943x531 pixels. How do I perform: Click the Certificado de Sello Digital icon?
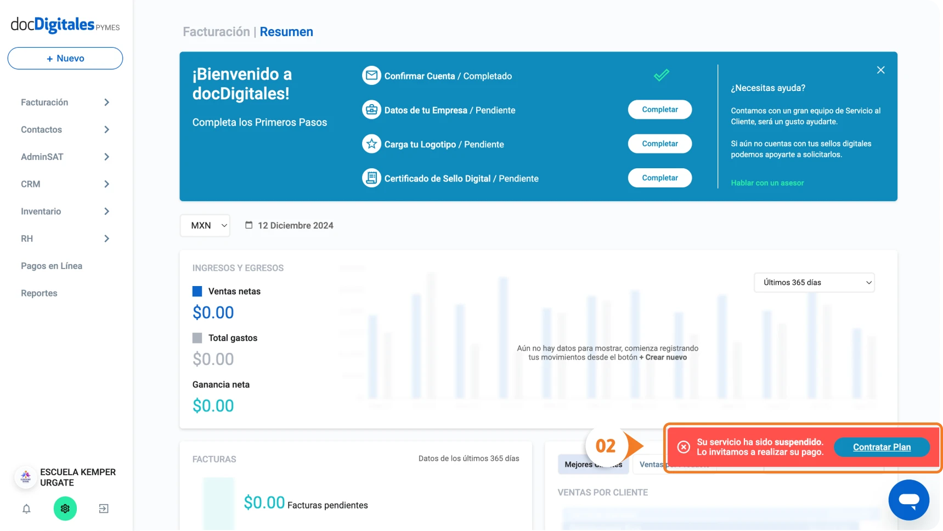[371, 178]
